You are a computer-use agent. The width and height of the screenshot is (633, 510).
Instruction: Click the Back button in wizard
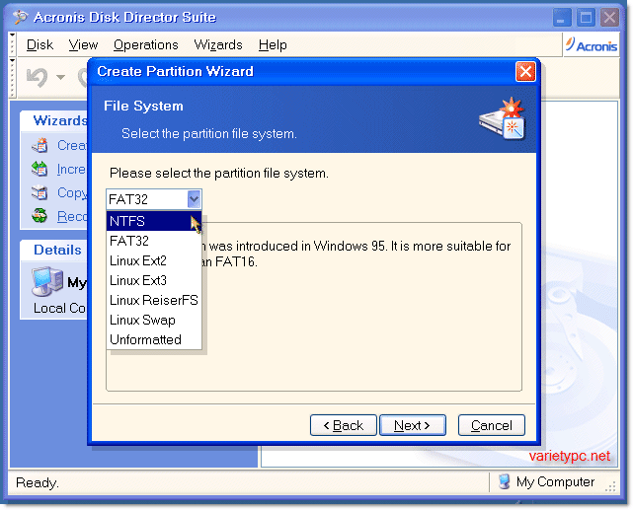(343, 425)
